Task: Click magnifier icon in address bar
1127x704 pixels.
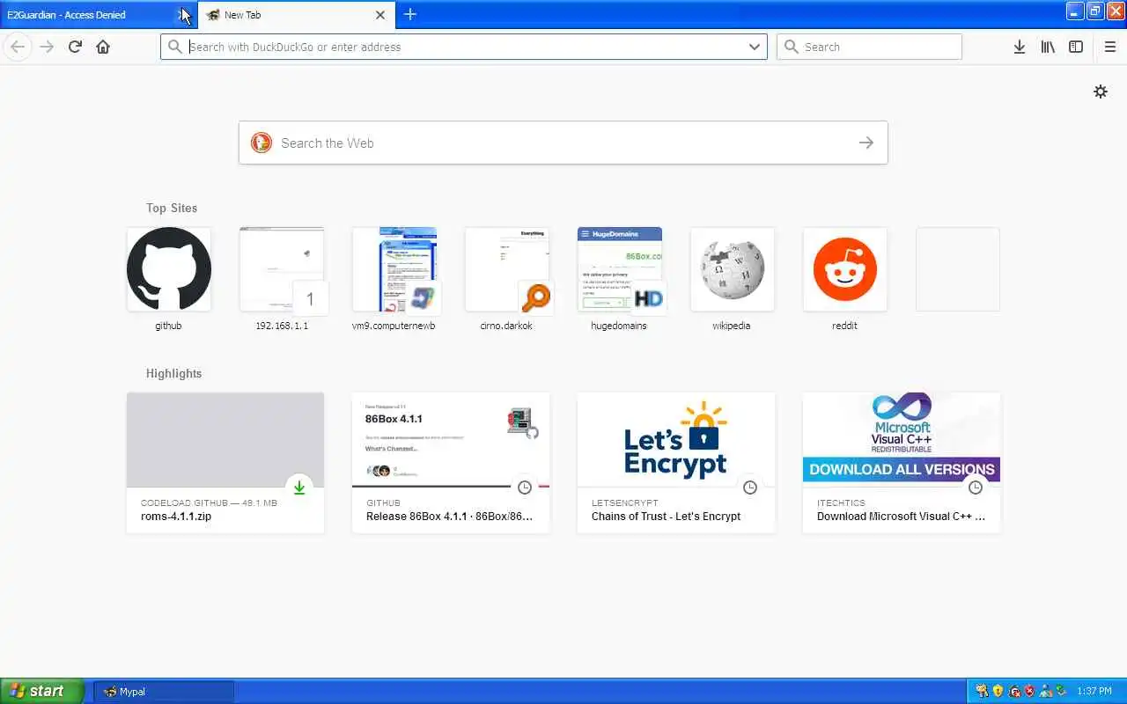Action: coord(174,47)
